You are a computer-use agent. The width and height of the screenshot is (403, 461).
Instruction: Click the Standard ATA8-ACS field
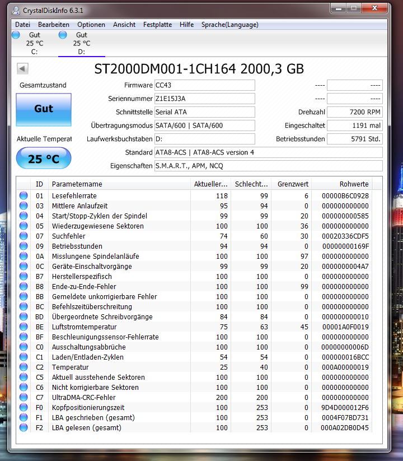point(269,152)
